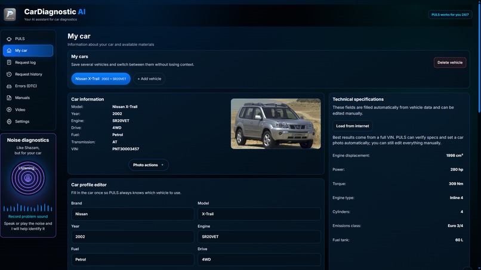Viewport: 481px width, 270px height.
Task: Click the CarDiagnostic P logo icon
Action: point(10,14)
